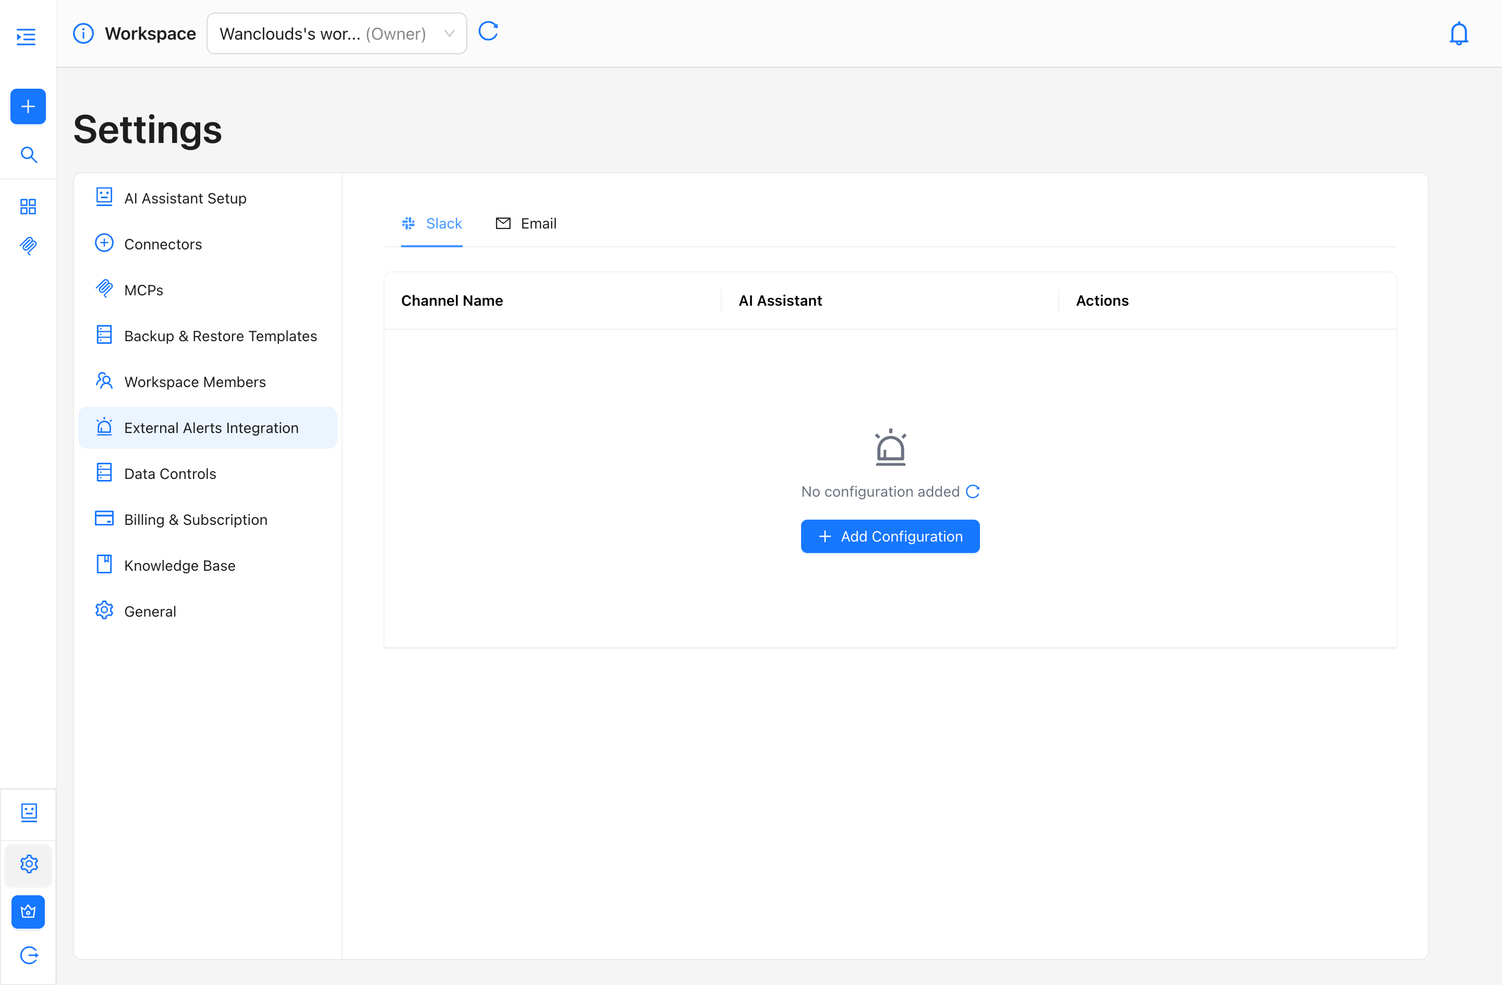This screenshot has height=985, width=1502.
Task: Click the Channel Name column header
Action: tap(452, 301)
